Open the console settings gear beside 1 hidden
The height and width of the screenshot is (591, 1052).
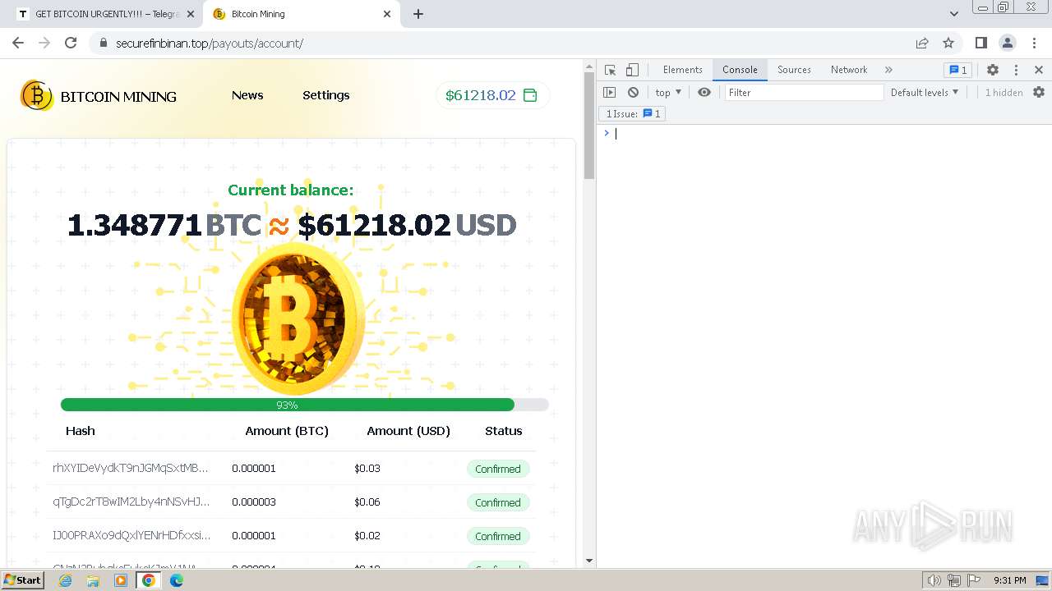coord(1039,93)
